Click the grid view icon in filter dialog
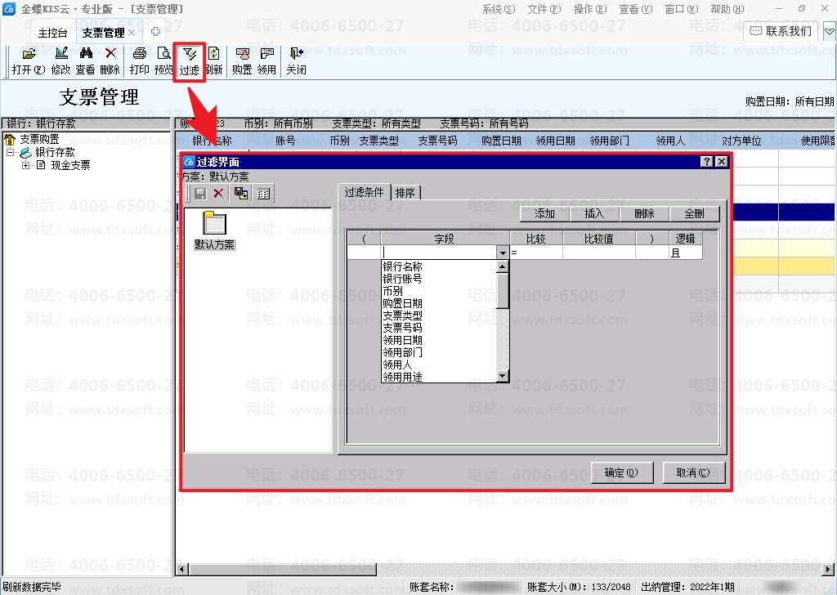The image size is (837, 595). (x=263, y=194)
